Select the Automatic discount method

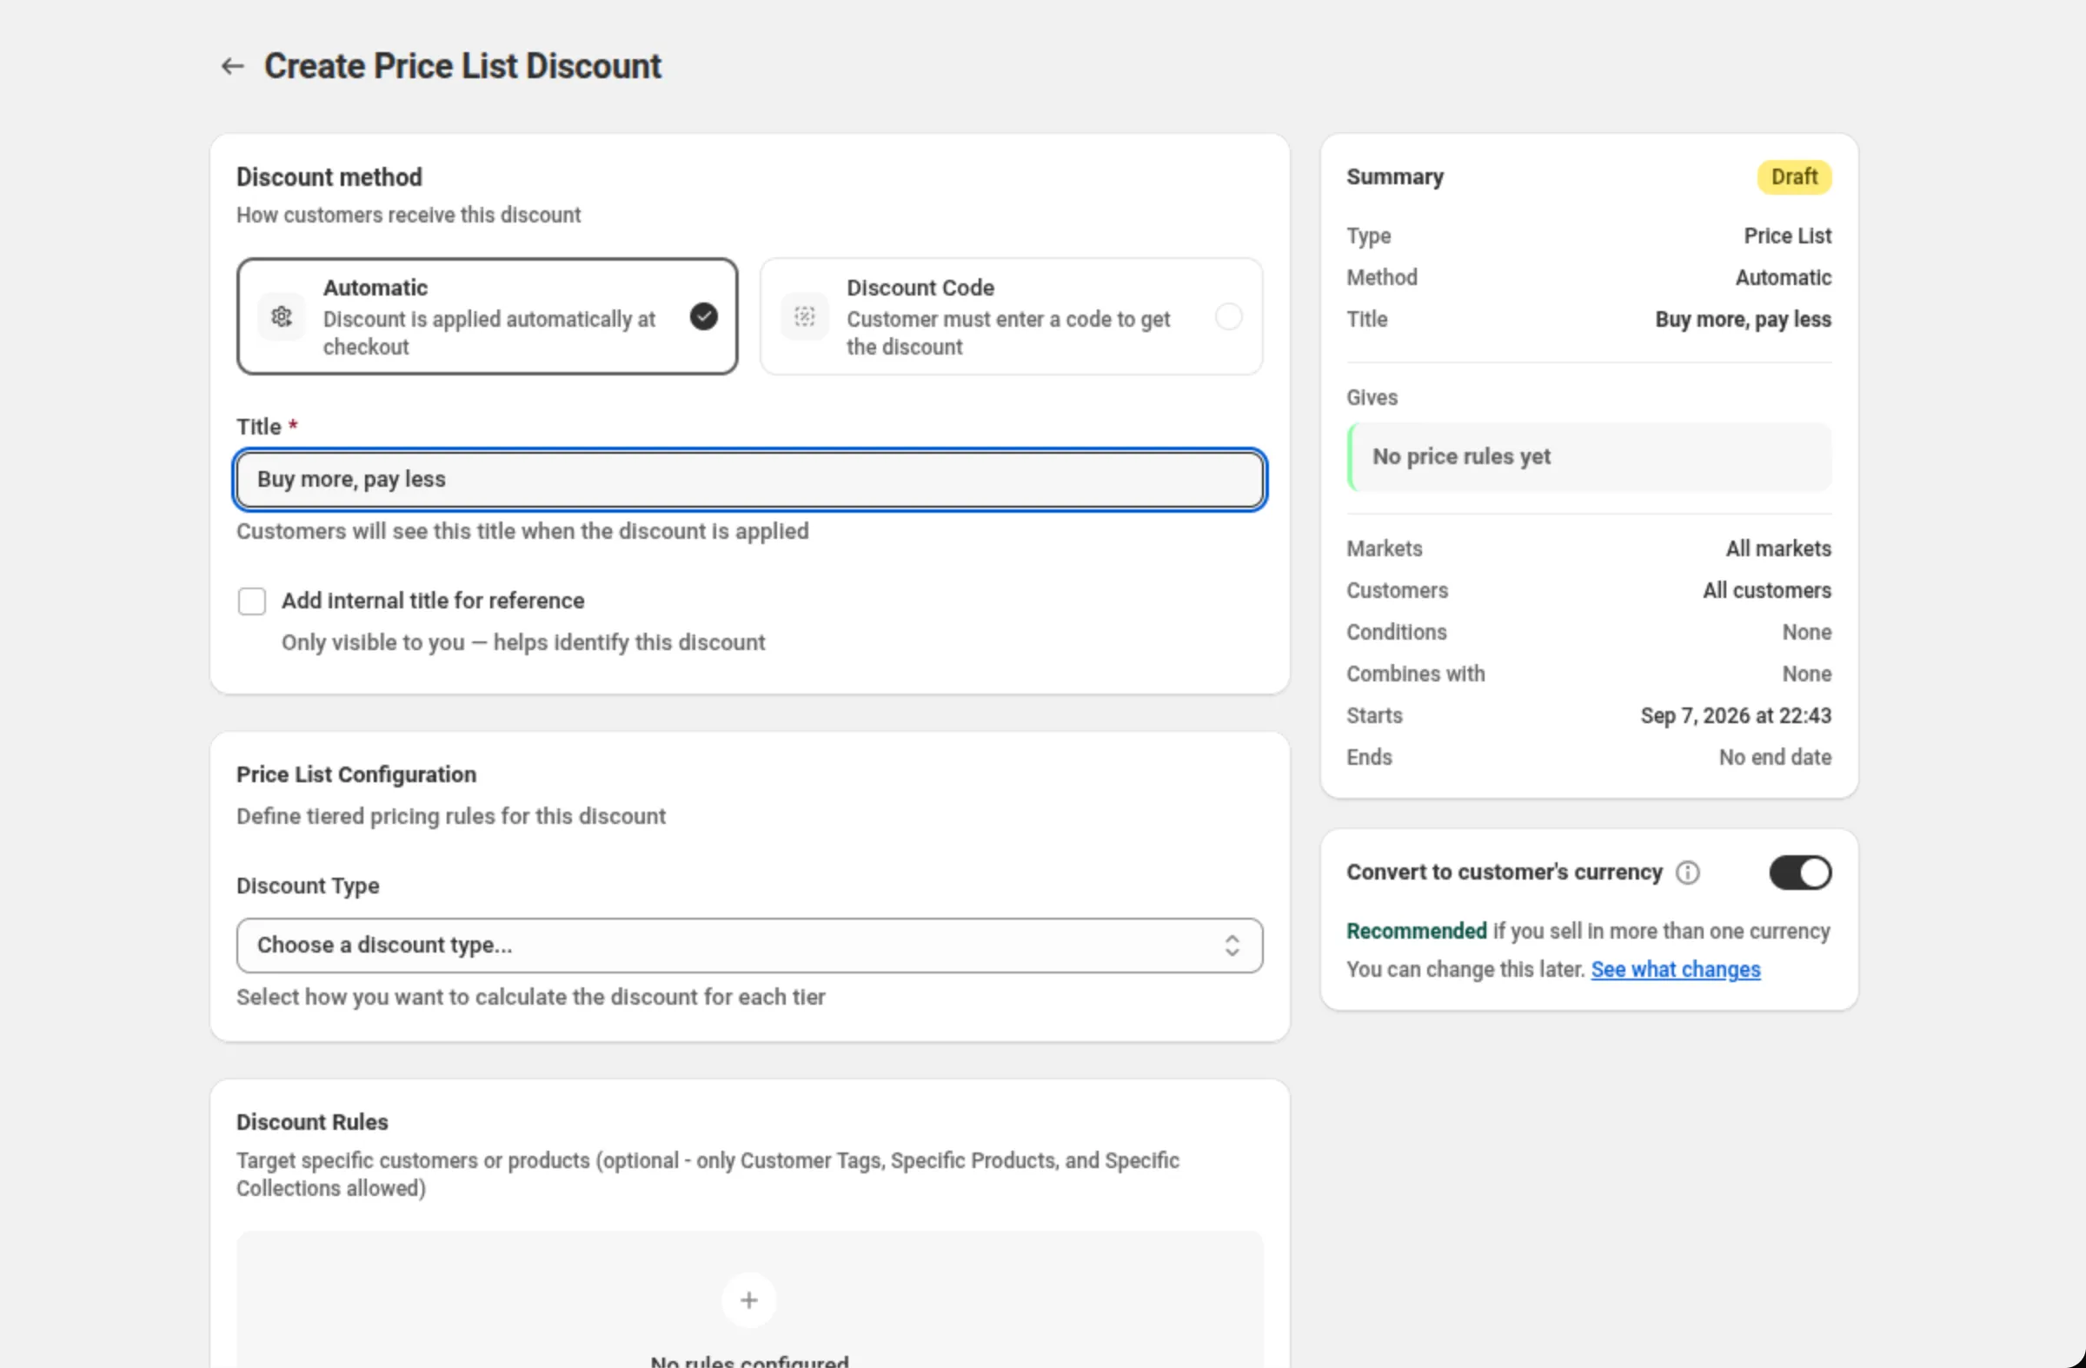(x=487, y=316)
